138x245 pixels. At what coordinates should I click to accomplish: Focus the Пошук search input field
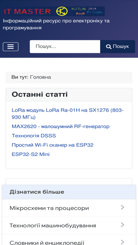coord(65,47)
